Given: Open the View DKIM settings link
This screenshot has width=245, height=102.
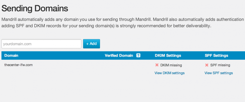Looking at the screenshot, I should (170, 73).
